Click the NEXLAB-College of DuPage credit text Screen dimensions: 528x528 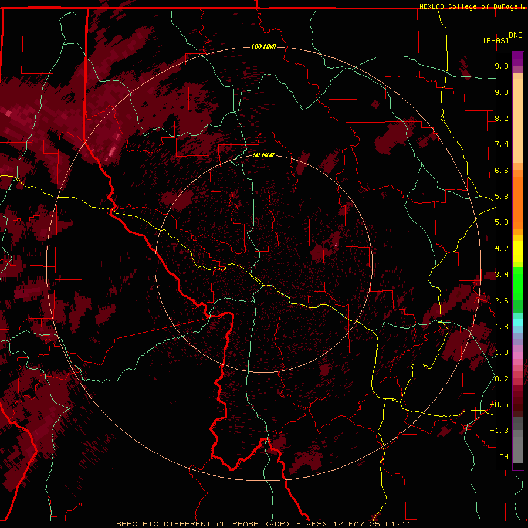click(x=468, y=6)
